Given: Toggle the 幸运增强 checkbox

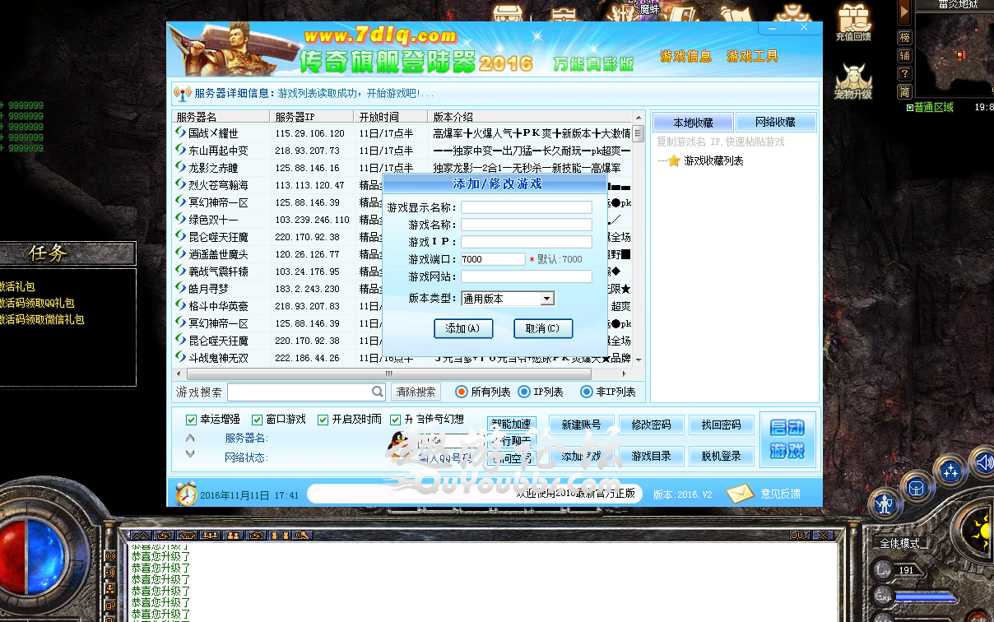Looking at the screenshot, I should [192, 420].
